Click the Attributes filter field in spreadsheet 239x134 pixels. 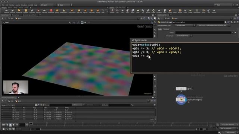pos(119,105)
